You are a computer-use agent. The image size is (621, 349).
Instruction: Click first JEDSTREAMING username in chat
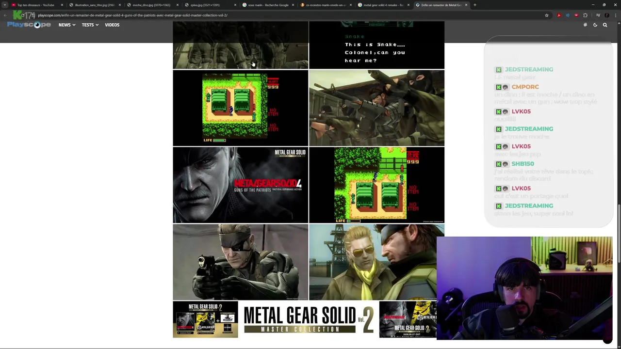tap(529, 69)
